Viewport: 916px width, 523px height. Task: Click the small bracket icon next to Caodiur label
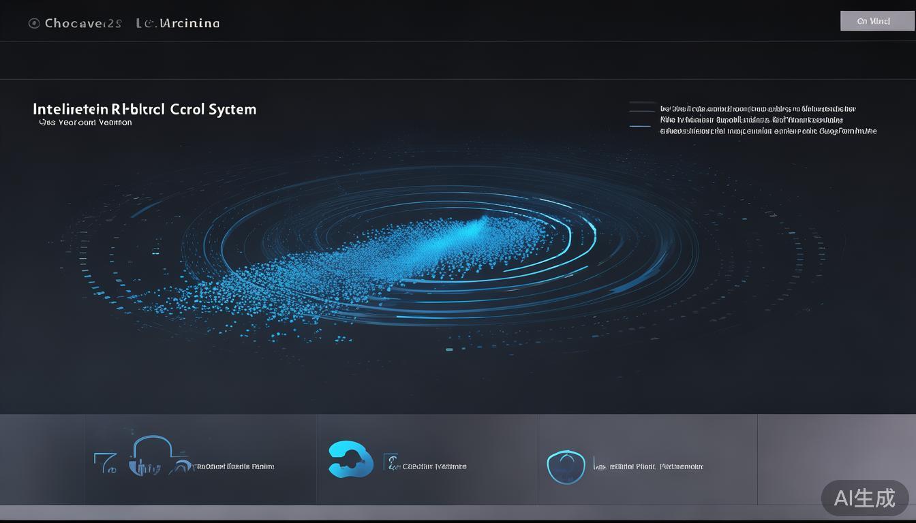392,464
